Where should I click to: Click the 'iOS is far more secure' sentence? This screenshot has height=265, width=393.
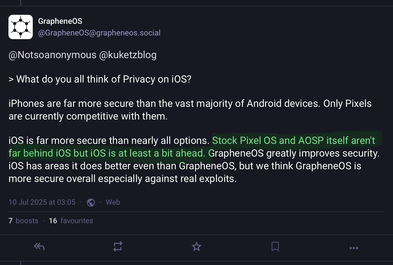click(109, 141)
